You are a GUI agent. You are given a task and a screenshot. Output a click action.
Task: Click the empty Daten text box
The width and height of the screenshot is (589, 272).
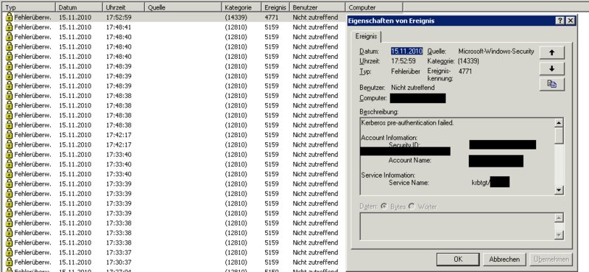click(456, 226)
